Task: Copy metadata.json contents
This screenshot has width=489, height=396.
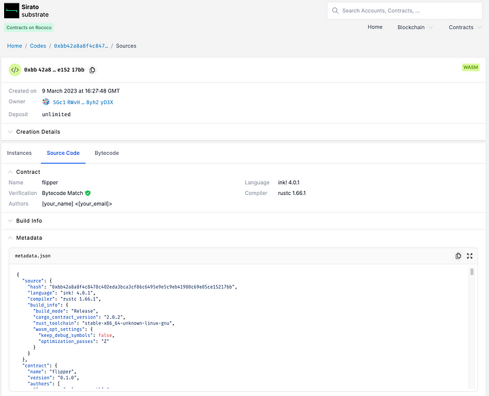Action: click(458, 256)
